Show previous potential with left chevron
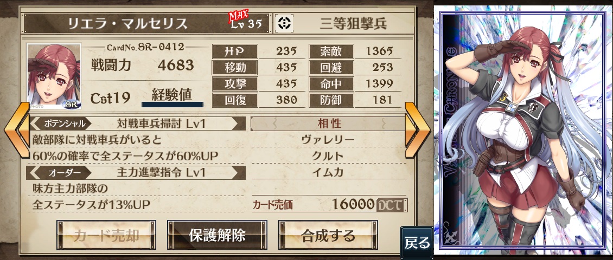The height and width of the screenshot is (260, 613). pos(35,123)
